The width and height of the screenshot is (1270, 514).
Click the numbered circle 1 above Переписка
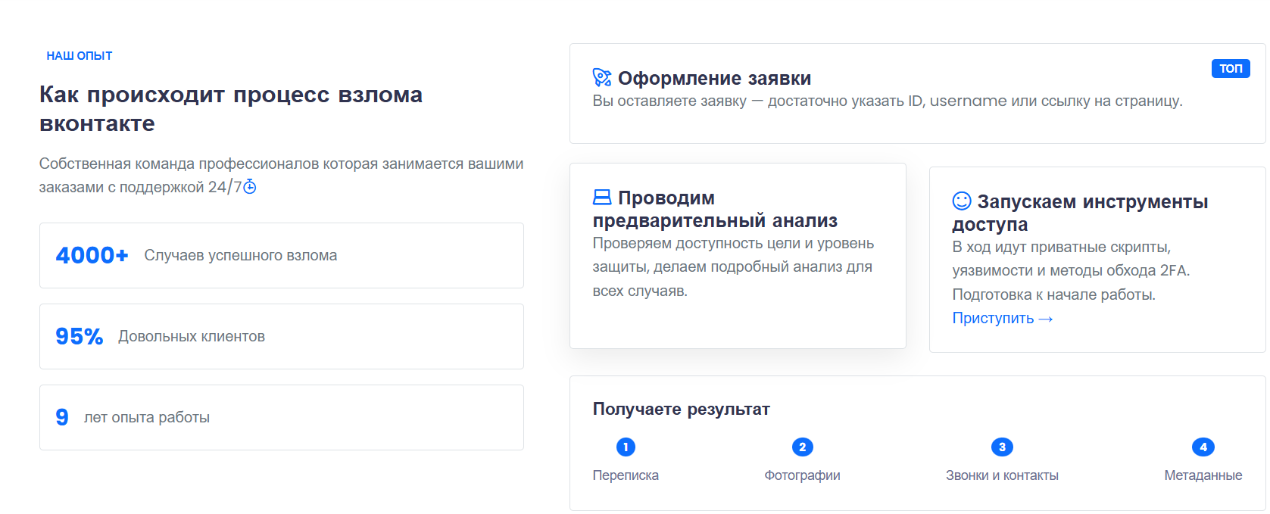coord(626,447)
